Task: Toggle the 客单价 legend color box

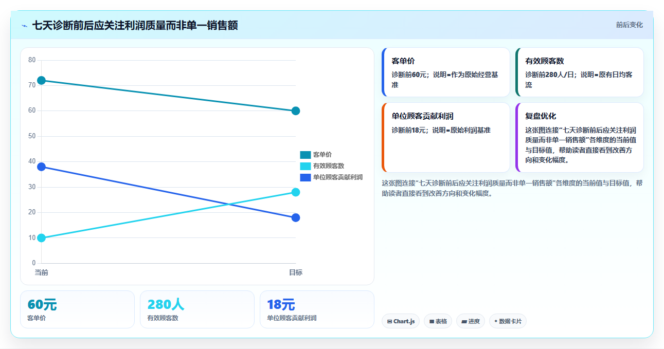Action: (x=306, y=155)
